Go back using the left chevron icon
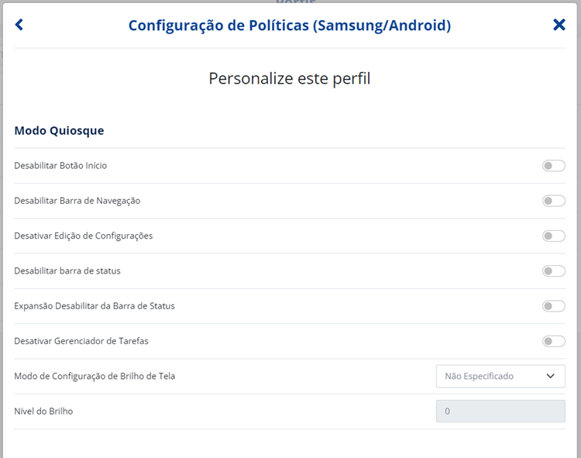The height and width of the screenshot is (458, 581). (19, 25)
